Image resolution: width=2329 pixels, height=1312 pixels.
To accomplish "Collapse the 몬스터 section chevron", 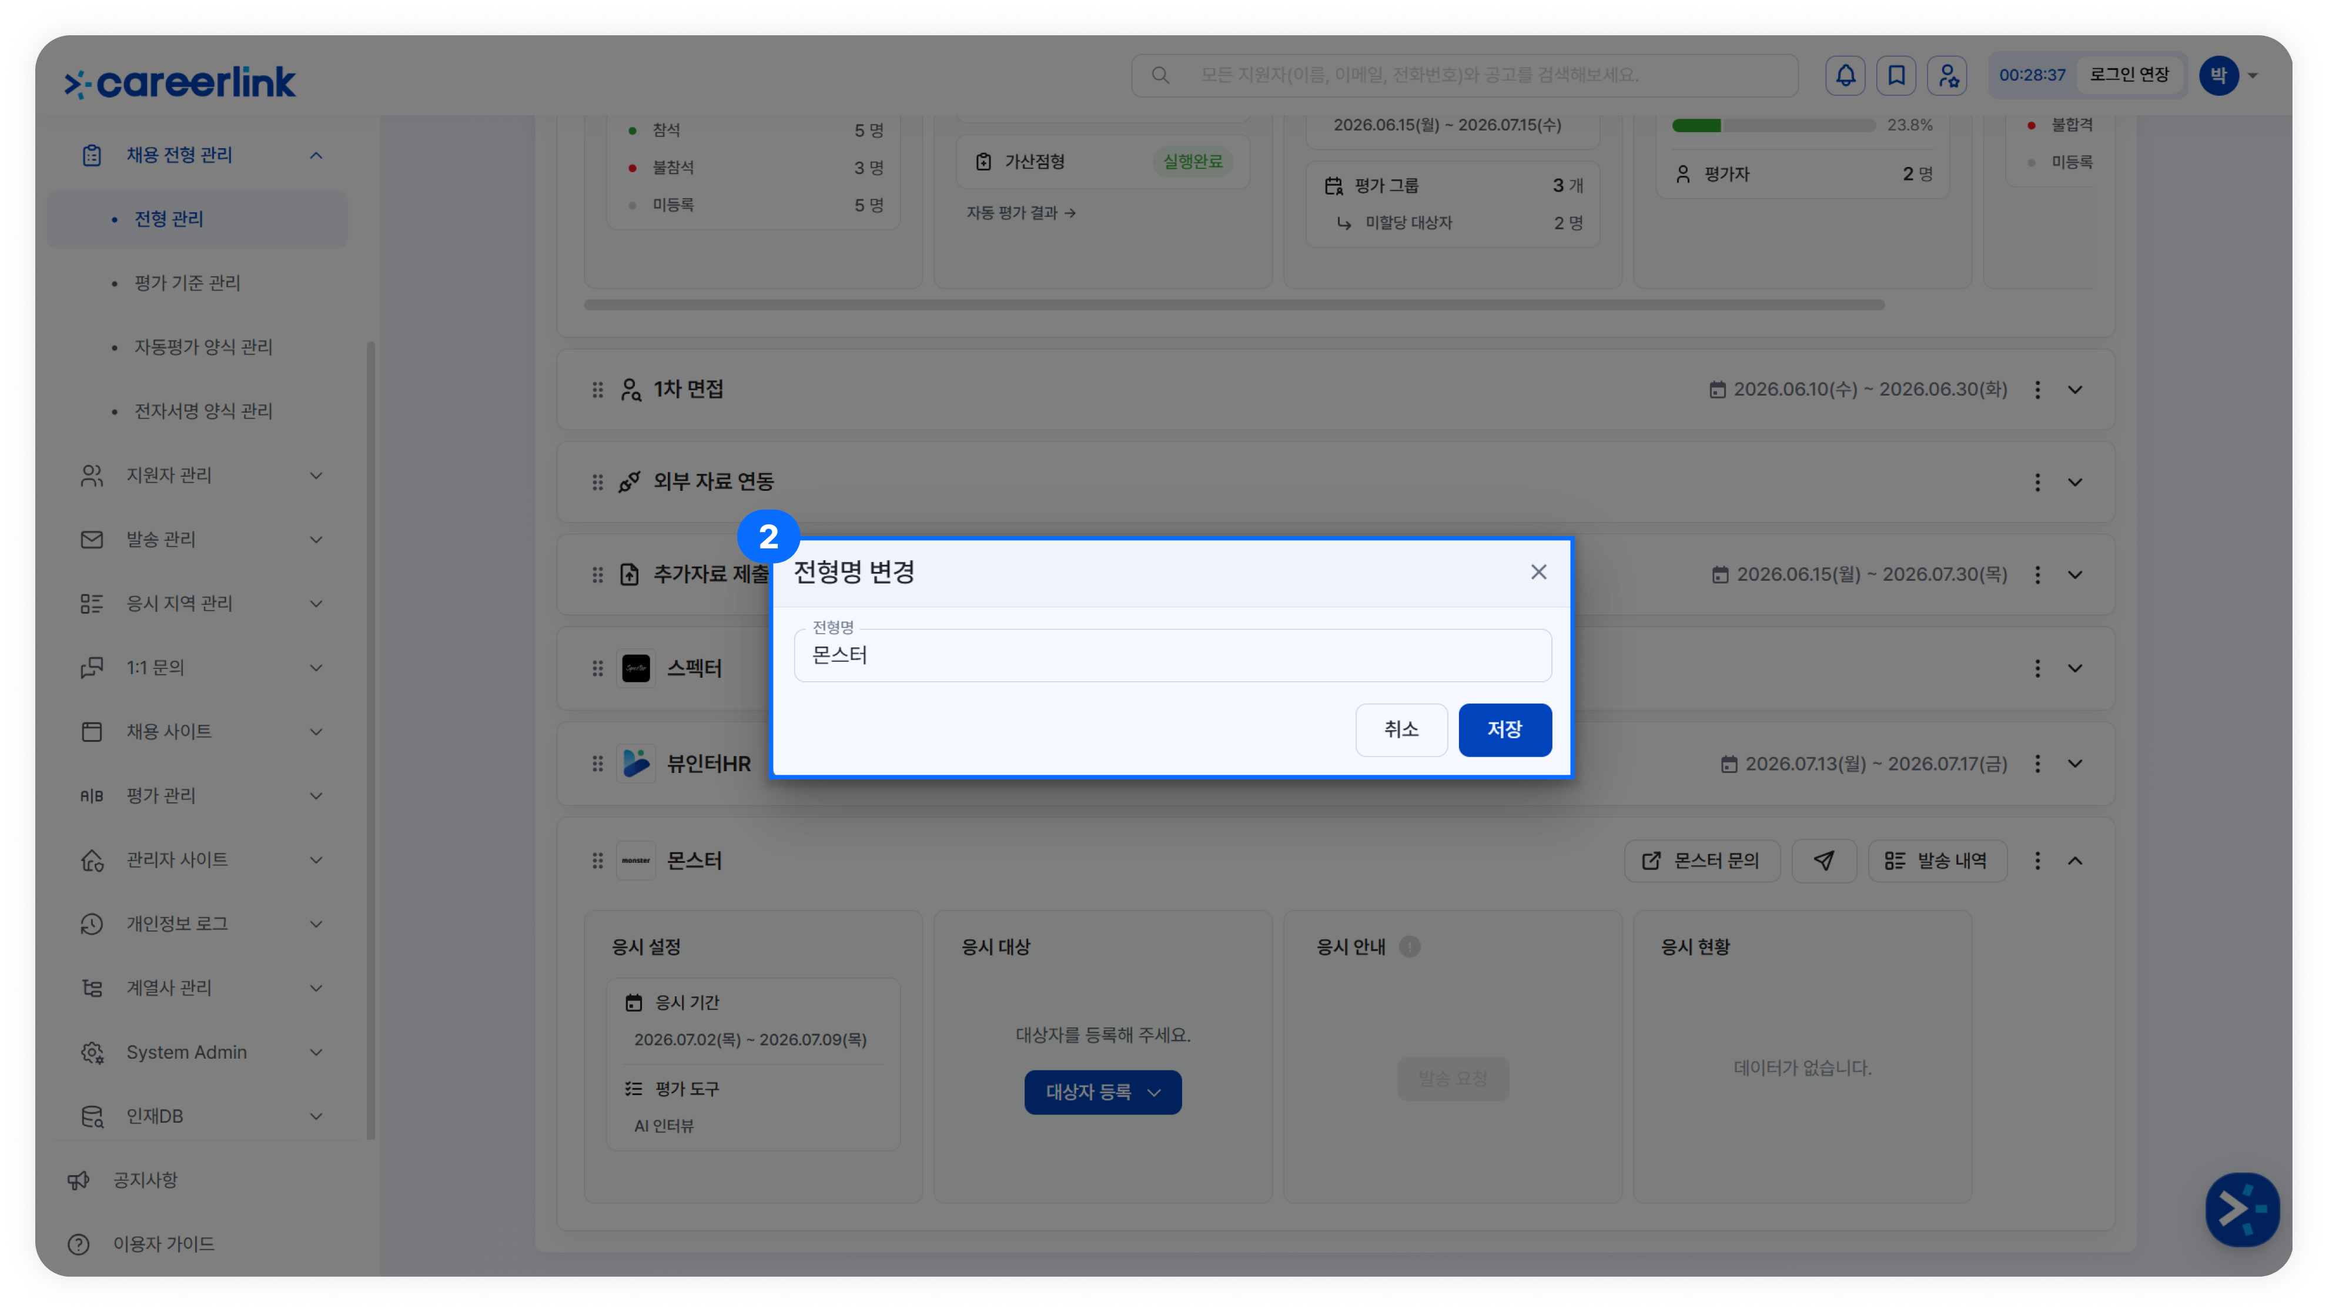I will [x=2075, y=861].
